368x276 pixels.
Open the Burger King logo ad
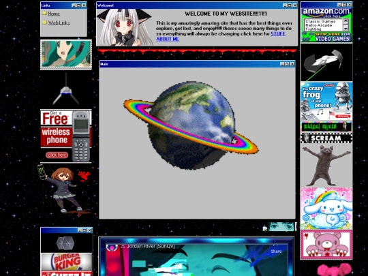(x=66, y=262)
